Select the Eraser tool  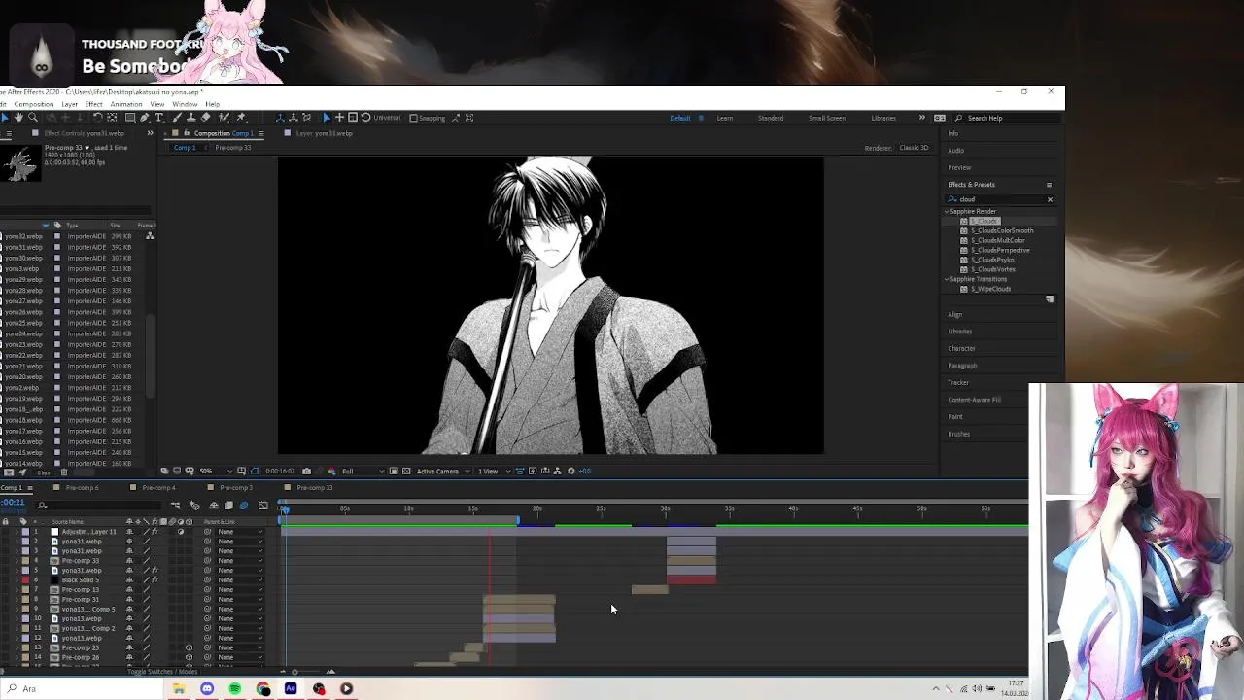(x=205, y=117)
